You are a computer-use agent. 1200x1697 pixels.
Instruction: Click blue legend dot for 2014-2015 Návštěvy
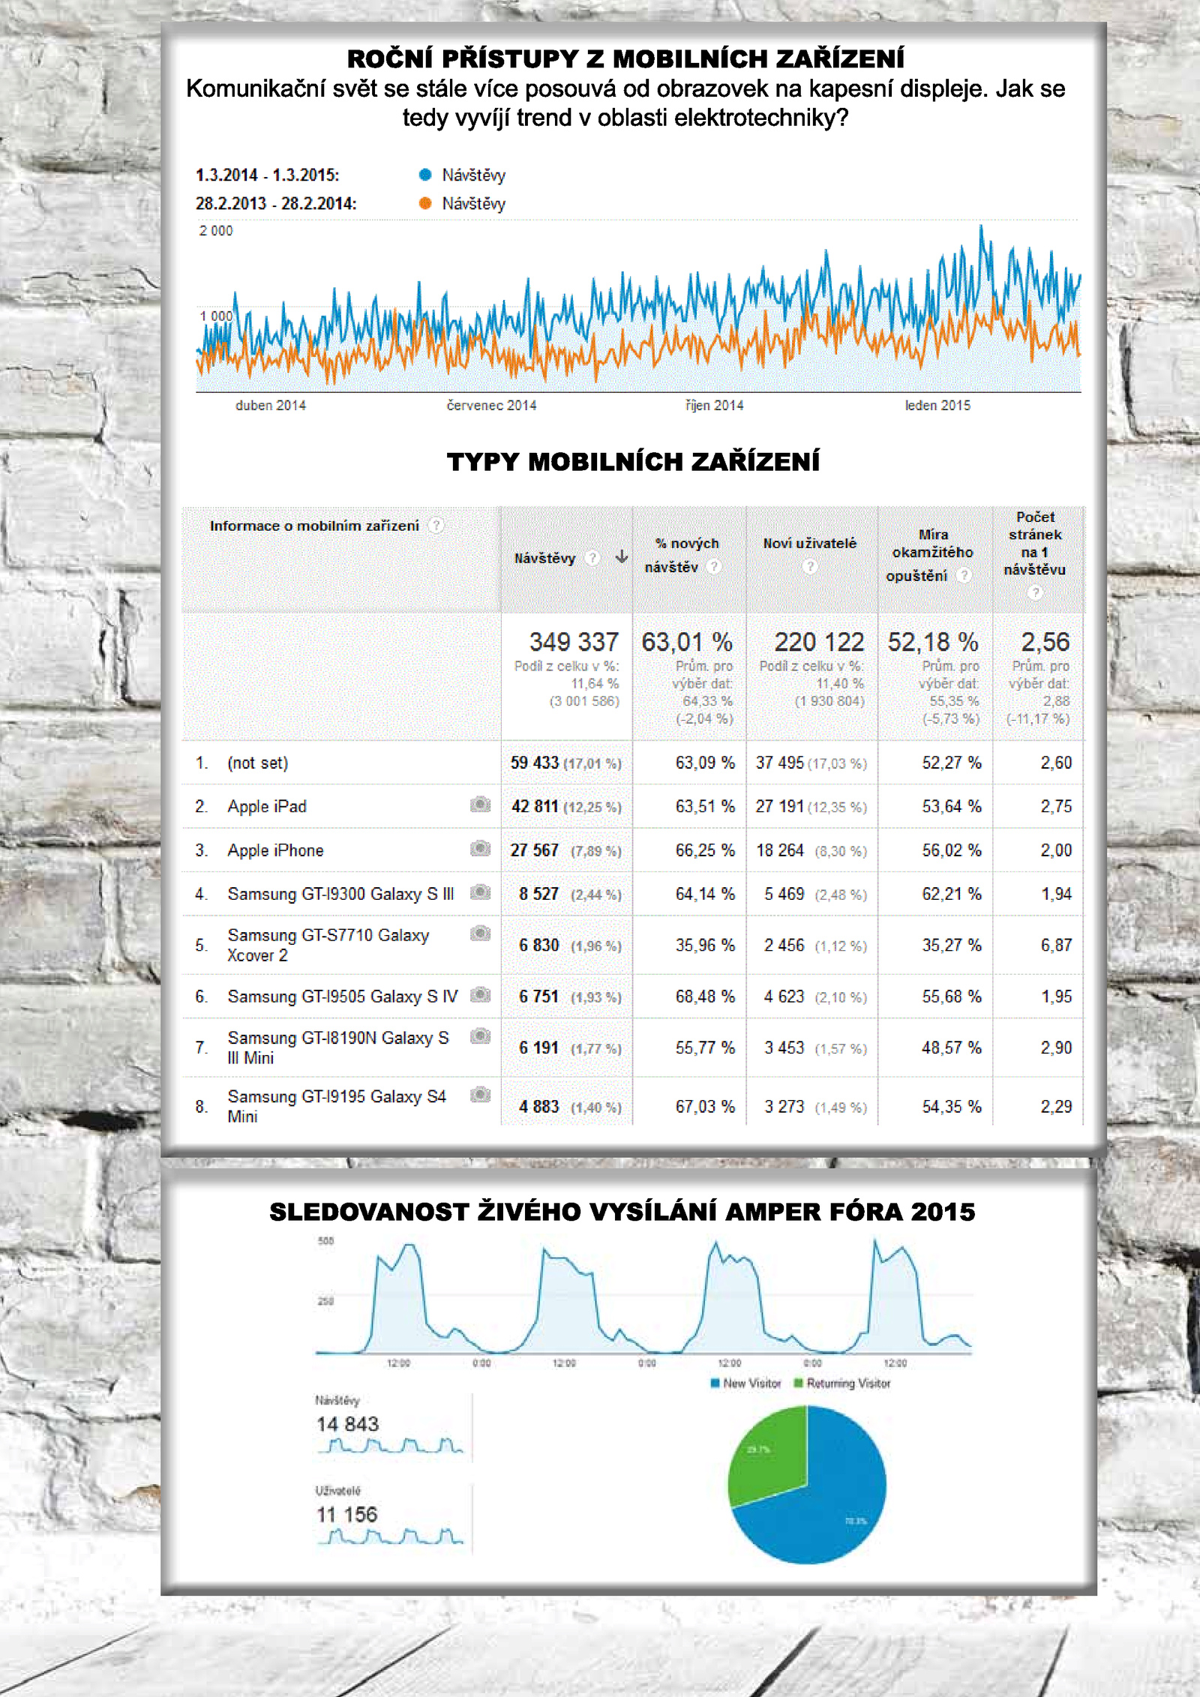pos(425,175)
